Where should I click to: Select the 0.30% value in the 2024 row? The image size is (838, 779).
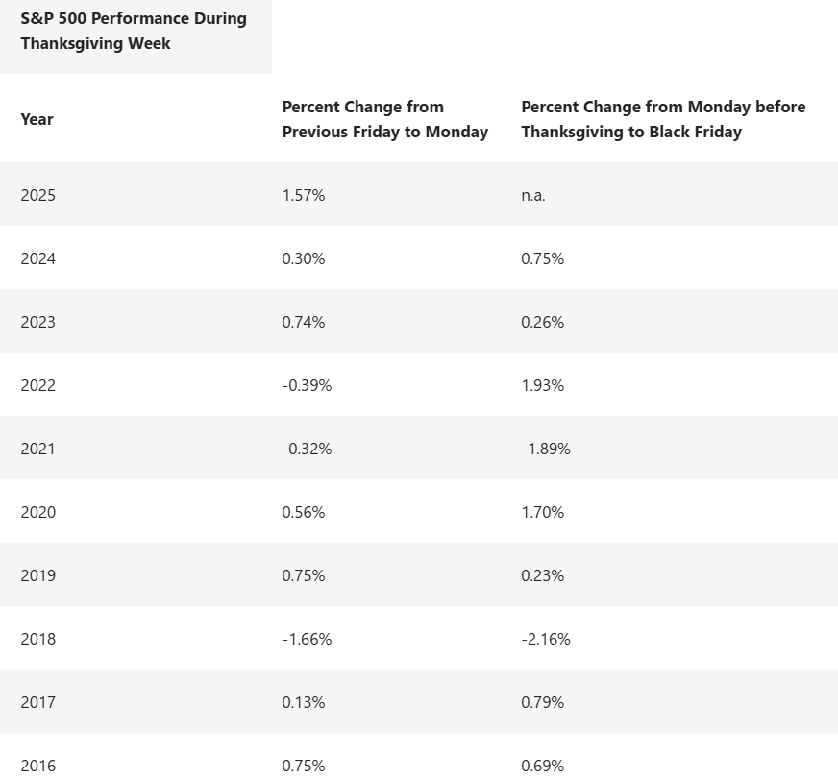[x=304, y=258]
